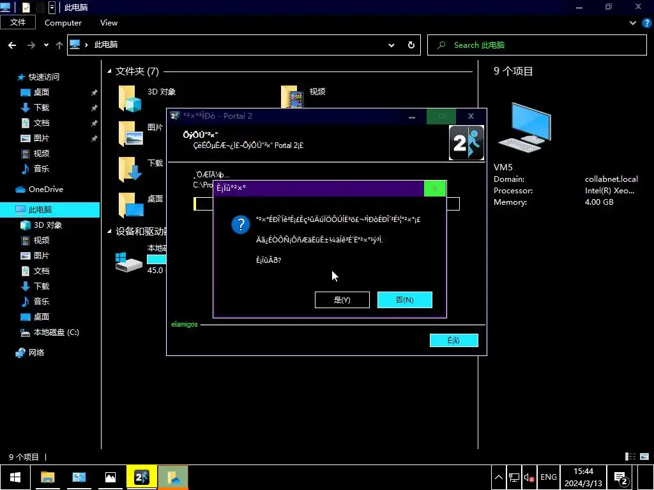Expand the ribbon with the chevron
Viewport: 654px width, 490px height.
(633, 23)
